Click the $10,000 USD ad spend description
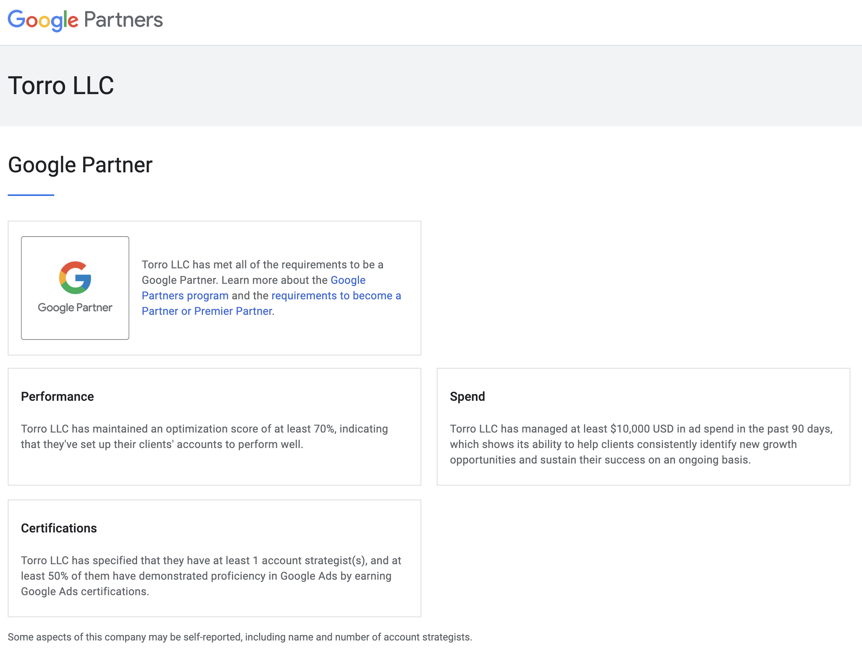 coord(641,445)
